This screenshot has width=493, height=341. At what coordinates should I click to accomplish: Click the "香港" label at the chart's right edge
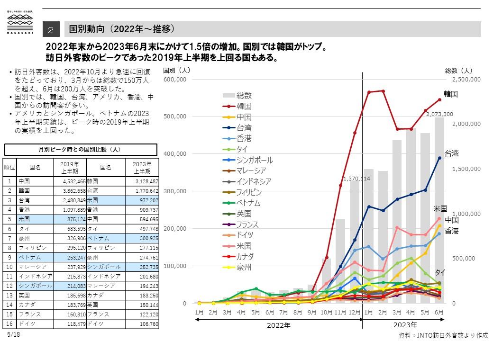(452, 231)
